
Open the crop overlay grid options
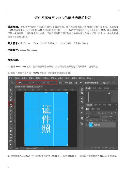(x=76, y=83)
